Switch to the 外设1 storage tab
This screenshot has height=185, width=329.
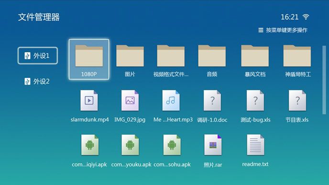[38, 55]
